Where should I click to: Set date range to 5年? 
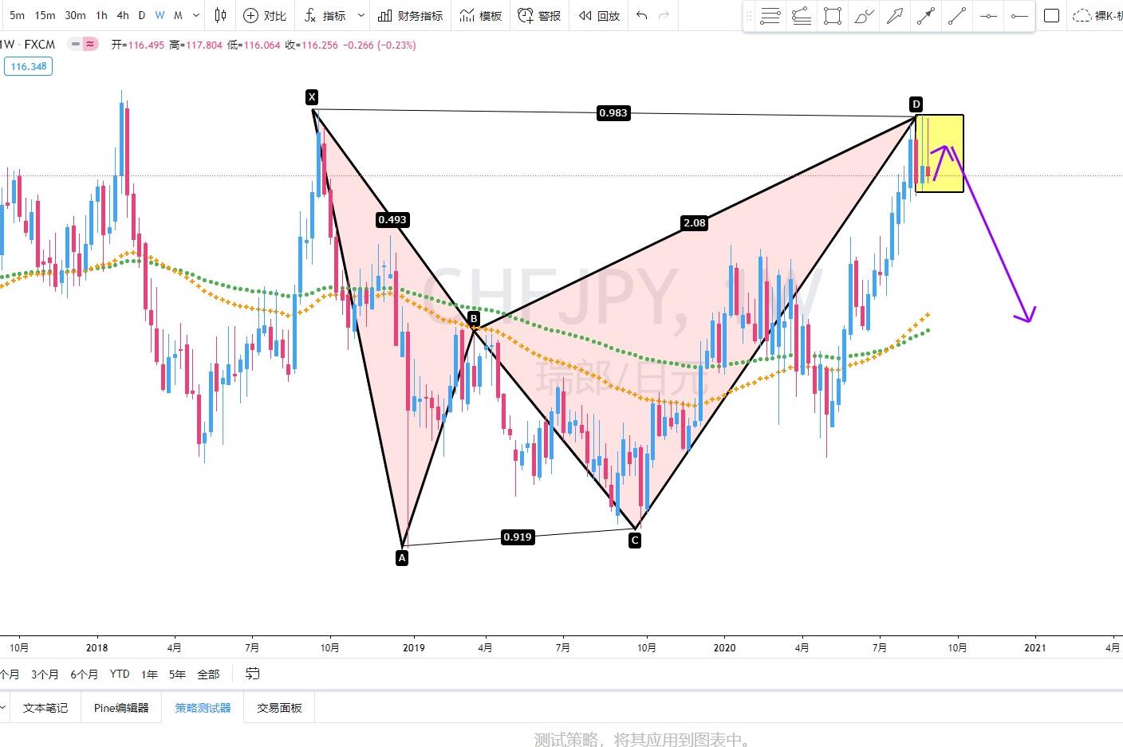click(177, 674)
